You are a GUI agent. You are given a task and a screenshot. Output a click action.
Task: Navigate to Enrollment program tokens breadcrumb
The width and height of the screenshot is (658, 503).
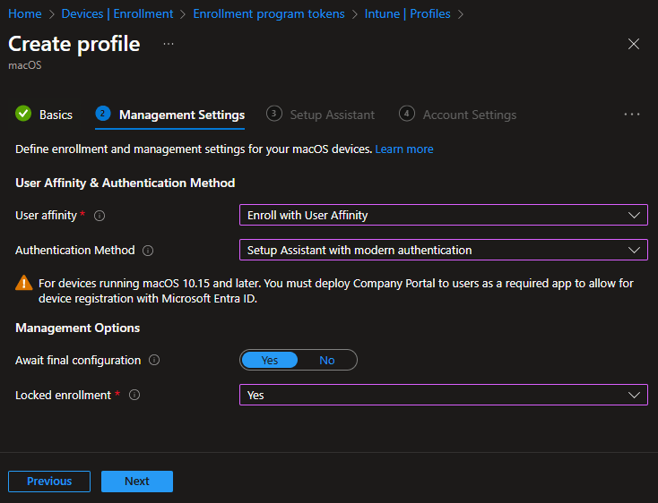[x=267, y=13]
